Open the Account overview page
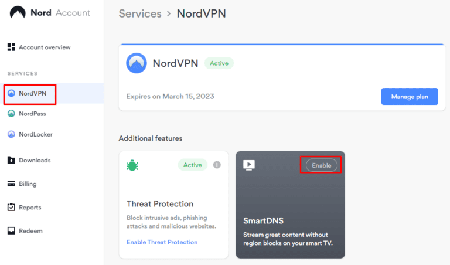450x265 pixels. click(x=44, y=47)
